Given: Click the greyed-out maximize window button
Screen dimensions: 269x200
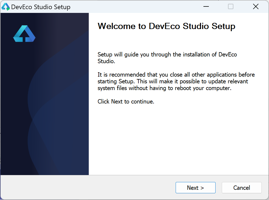Looking at the screenshot, I should point(230,7).
